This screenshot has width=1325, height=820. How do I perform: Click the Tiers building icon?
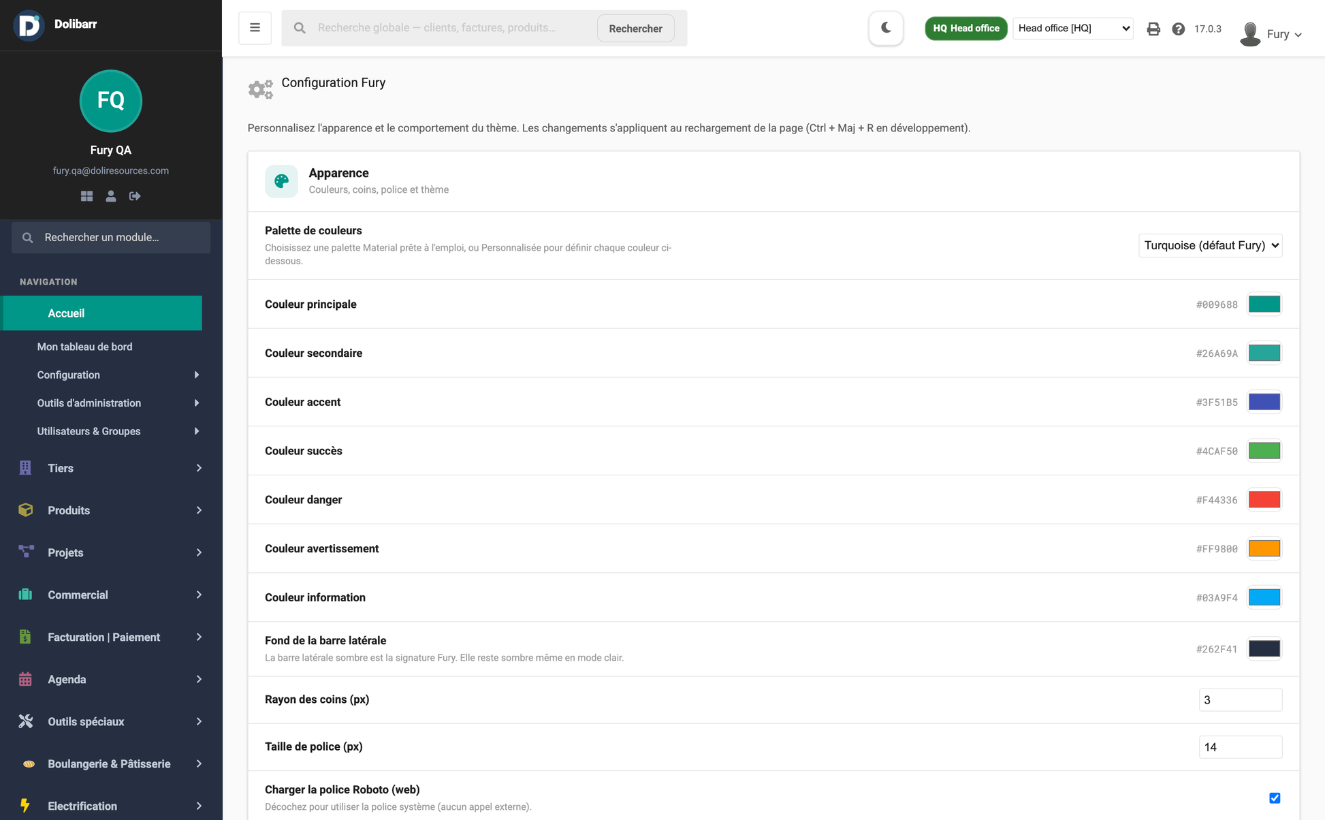pyautogui.click(x=25, y=468)
